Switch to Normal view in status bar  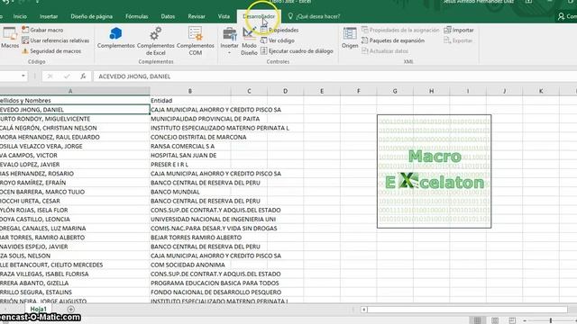pyautogui.click(x=477, y=320)
